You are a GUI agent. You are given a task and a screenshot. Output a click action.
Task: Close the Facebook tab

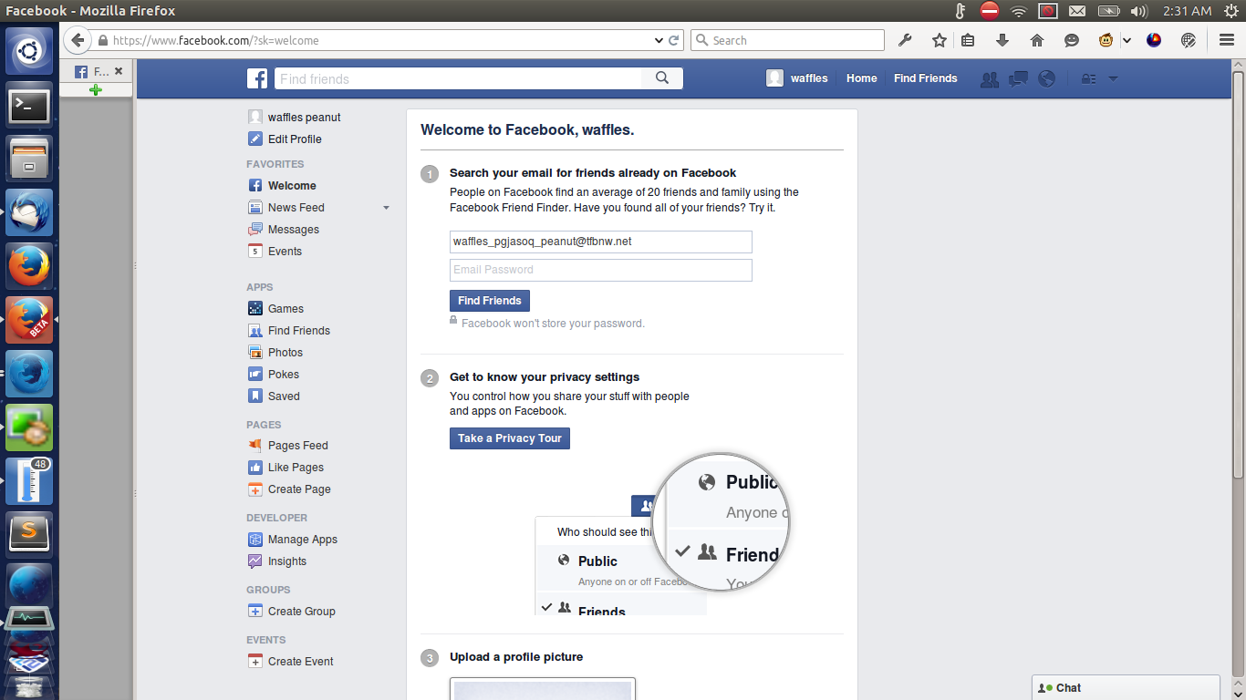119,70
